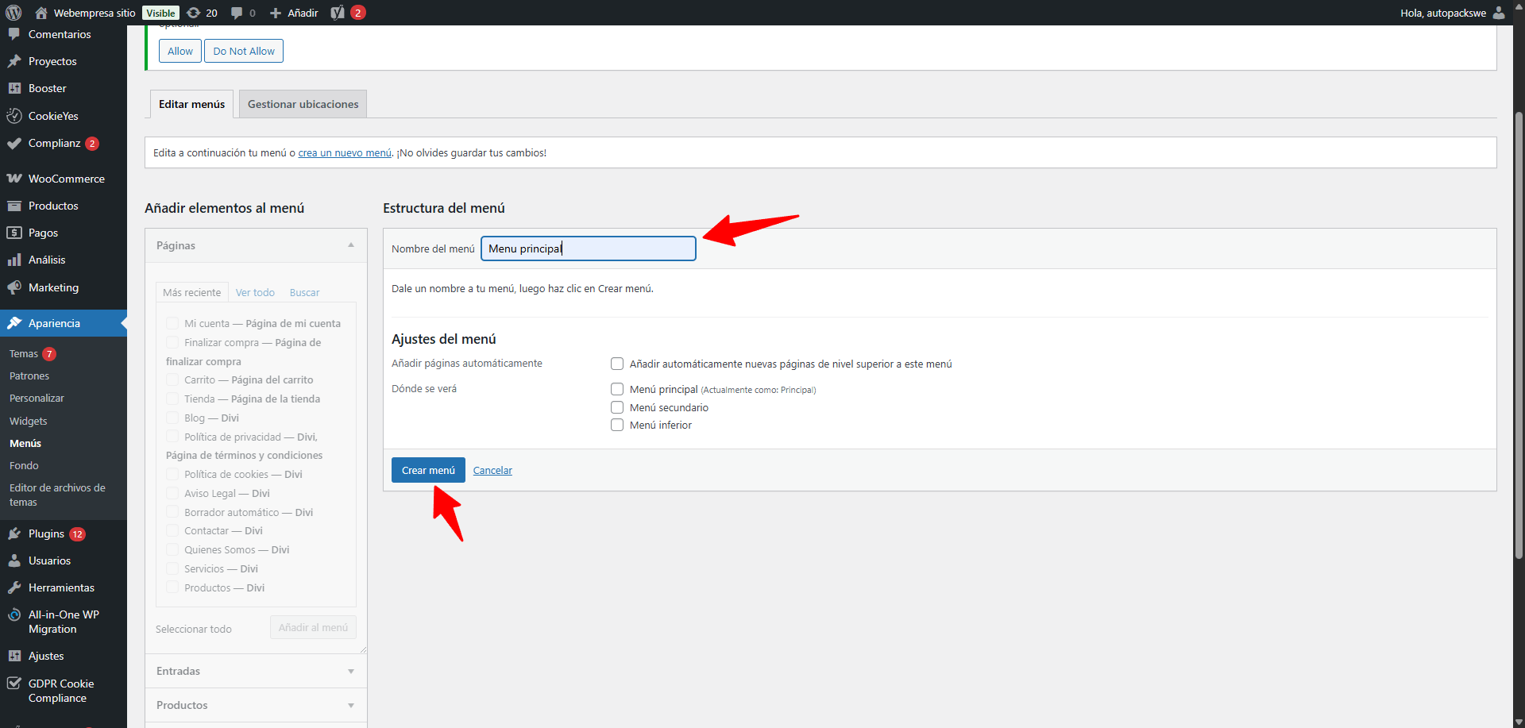Open the Pagos dollar icon
The height and width of the screenshot is (728, 1525).
(14, 233)
